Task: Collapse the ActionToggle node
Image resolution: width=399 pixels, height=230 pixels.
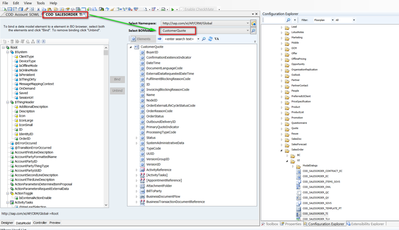Action: [8, 193]
